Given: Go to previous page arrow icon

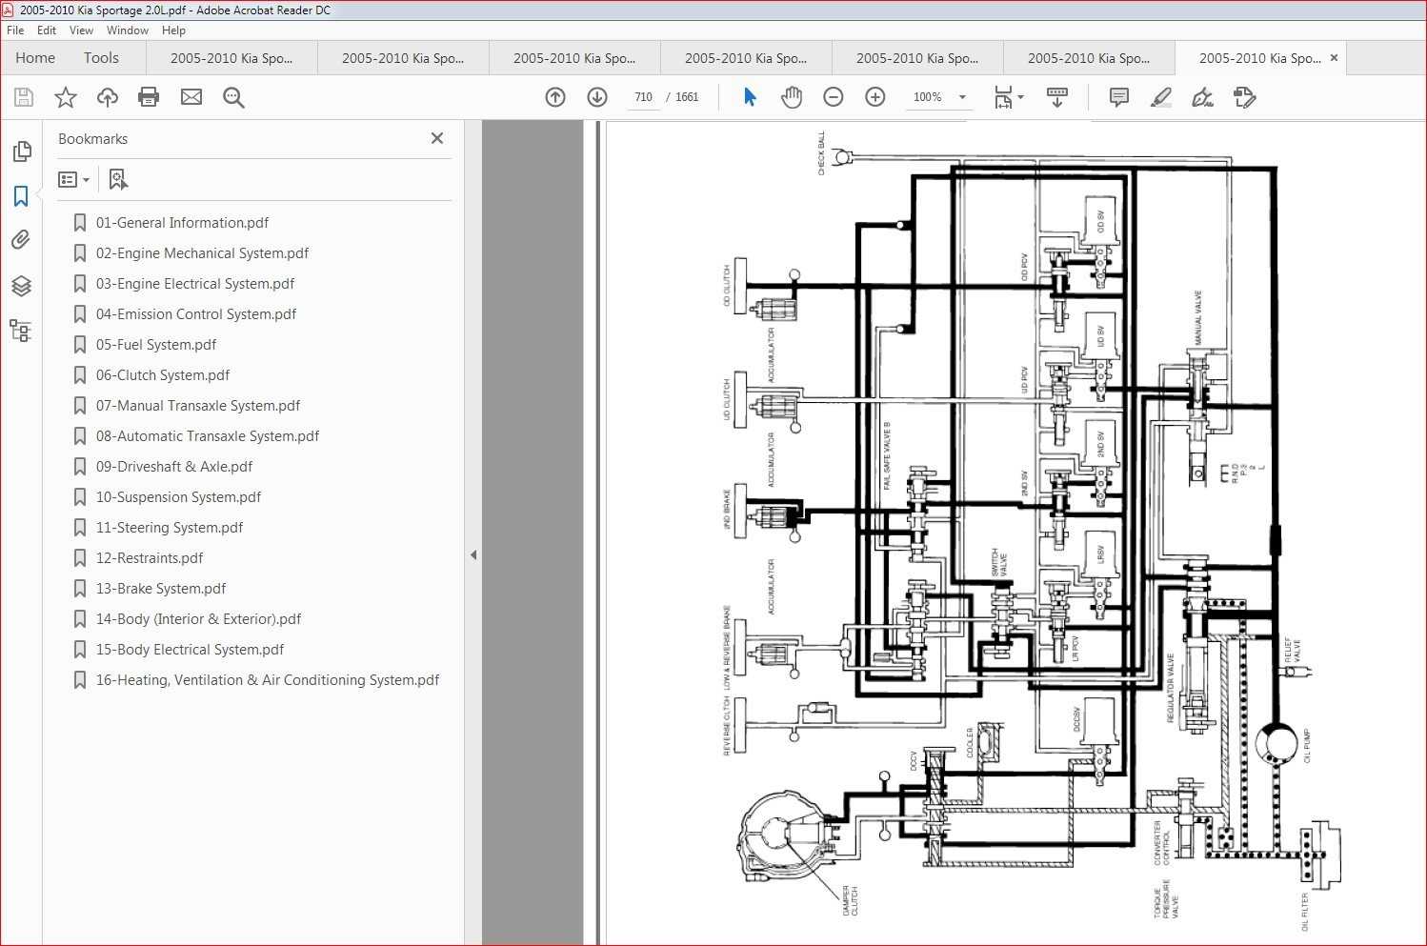Looking at the screenshot, I should 555,97.
